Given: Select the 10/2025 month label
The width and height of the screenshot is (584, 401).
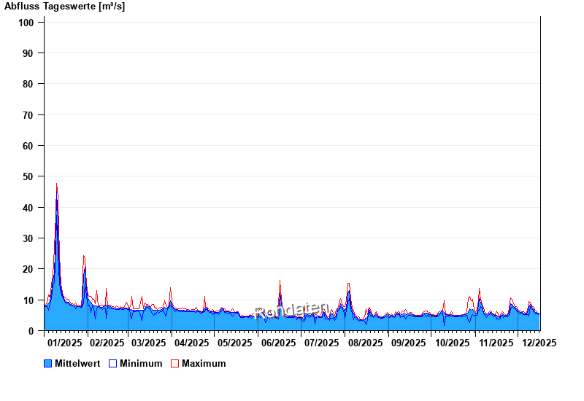Looking at the screenshot, I should pos(450,343).
